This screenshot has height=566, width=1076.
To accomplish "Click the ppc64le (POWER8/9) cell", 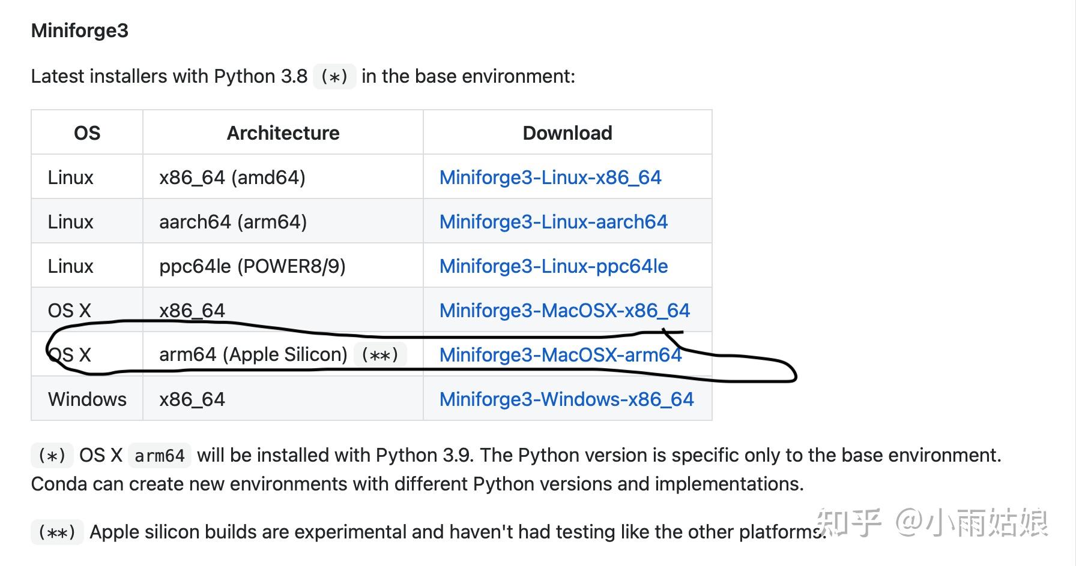I will pos(252,266).
